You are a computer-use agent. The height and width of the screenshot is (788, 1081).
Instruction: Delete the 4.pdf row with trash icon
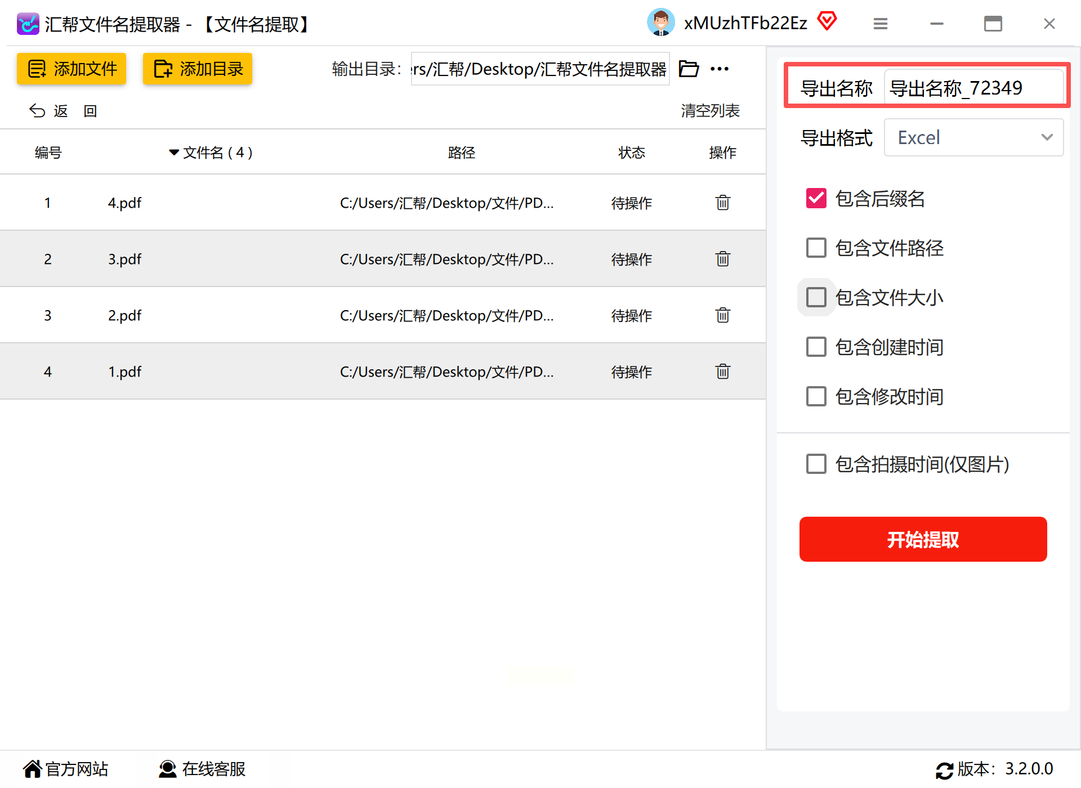723,202
